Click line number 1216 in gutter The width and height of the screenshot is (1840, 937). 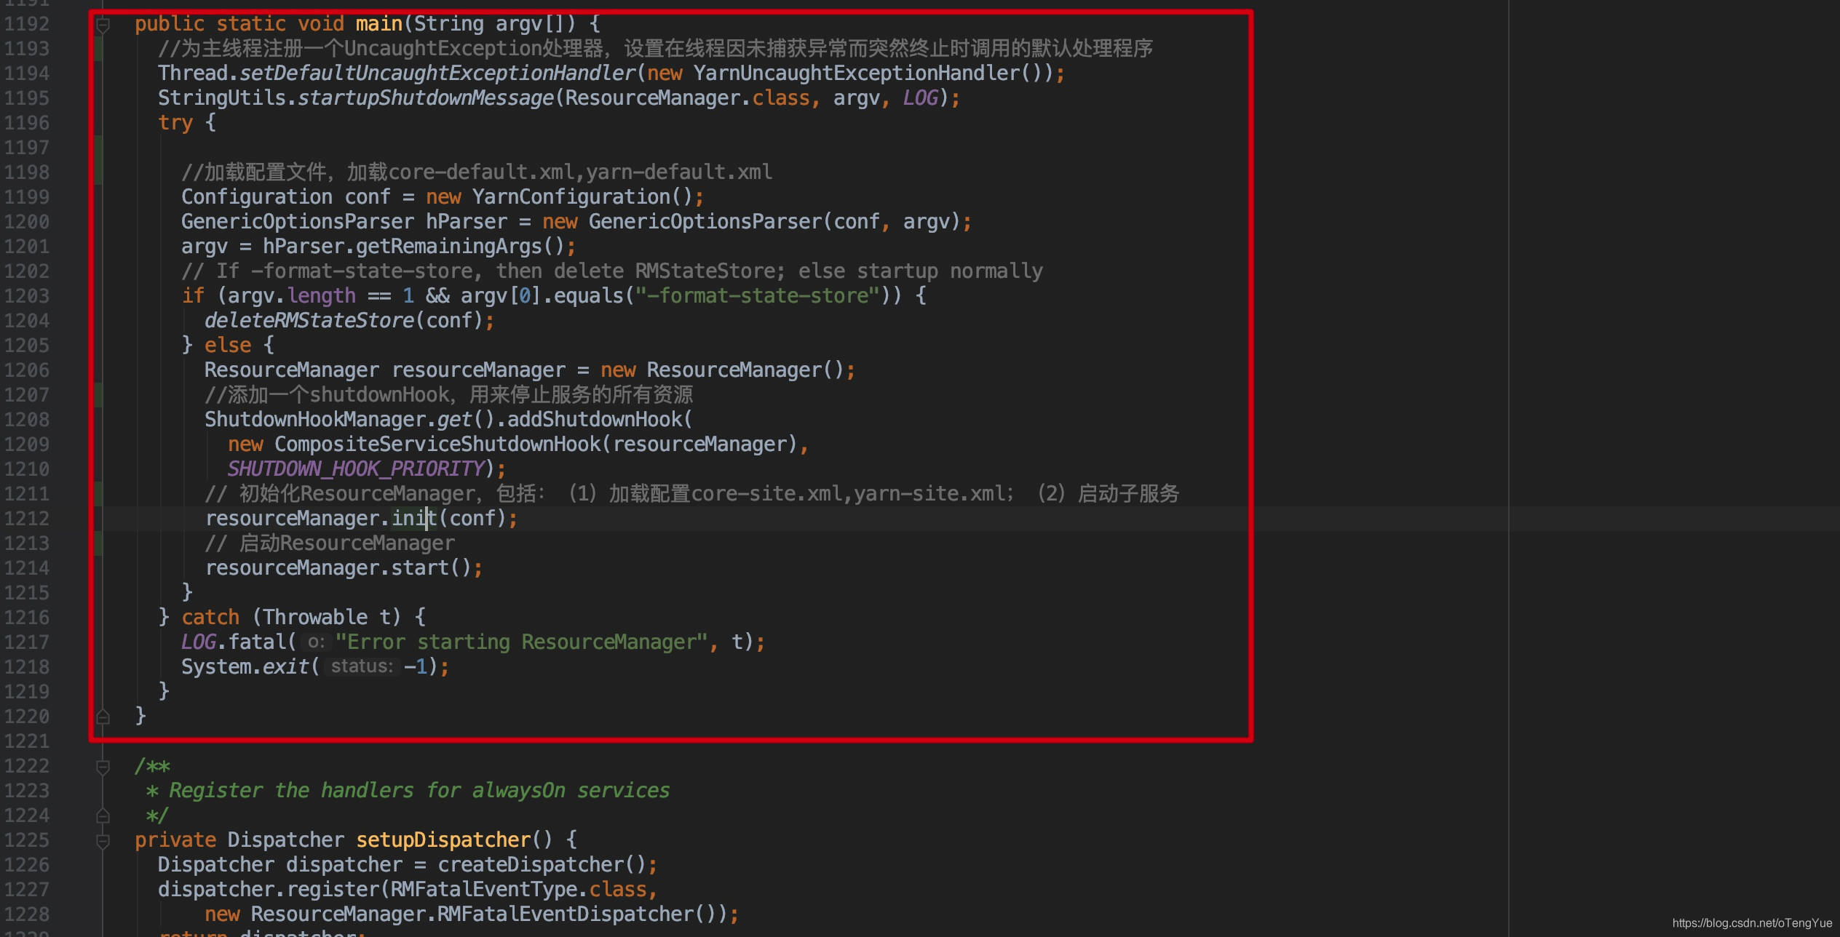click(27, 618)
